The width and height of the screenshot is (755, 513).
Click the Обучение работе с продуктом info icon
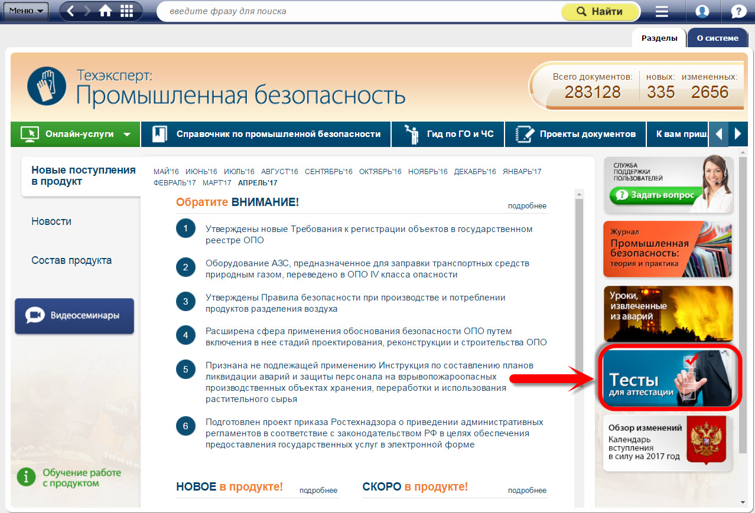click(x=26, y=478)
